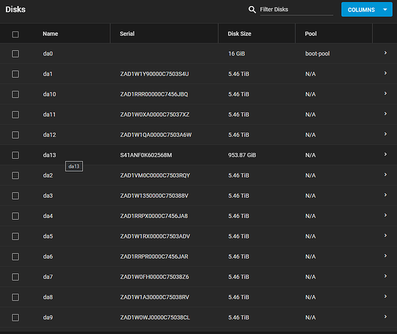The width and height of the screenshot is (397, 334).
Task: Sort by the Disk Size column header
Action: [239, 33]
